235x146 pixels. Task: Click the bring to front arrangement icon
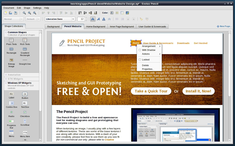tap(80, 13)
